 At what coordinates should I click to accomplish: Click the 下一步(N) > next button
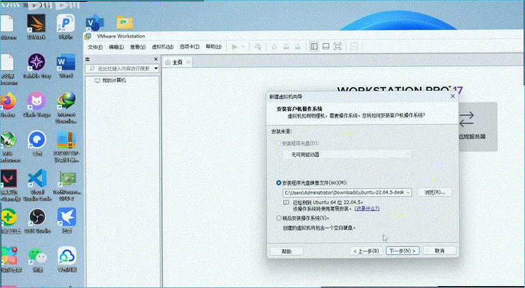point(402,251)
